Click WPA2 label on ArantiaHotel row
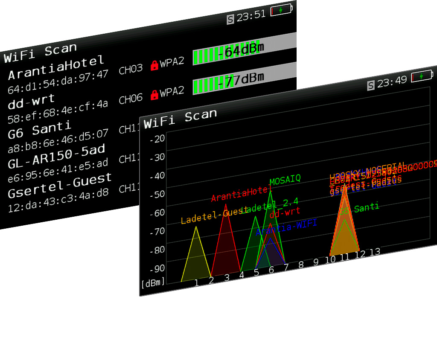The image size is (437, 352). point(172,62)
